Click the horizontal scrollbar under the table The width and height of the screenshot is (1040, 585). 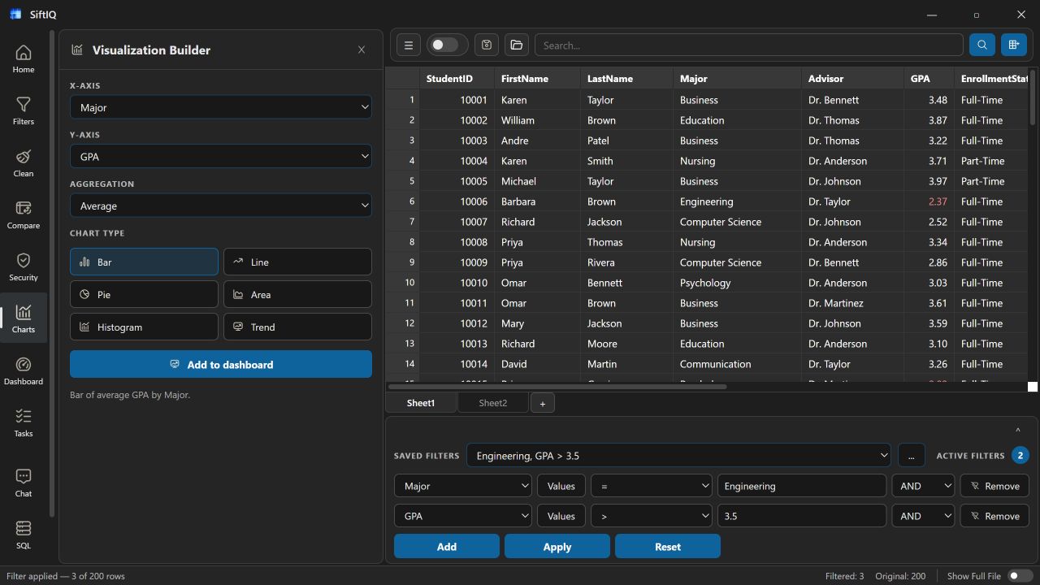(557, 387)
